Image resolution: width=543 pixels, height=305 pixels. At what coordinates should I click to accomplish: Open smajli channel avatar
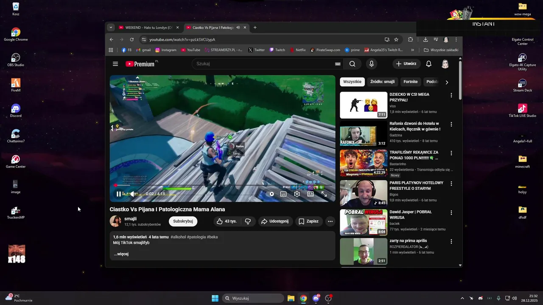(115, 221)
